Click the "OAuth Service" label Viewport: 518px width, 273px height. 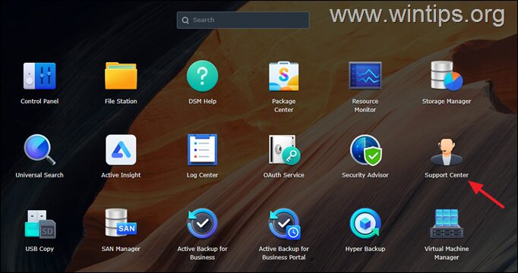[284, 175]
